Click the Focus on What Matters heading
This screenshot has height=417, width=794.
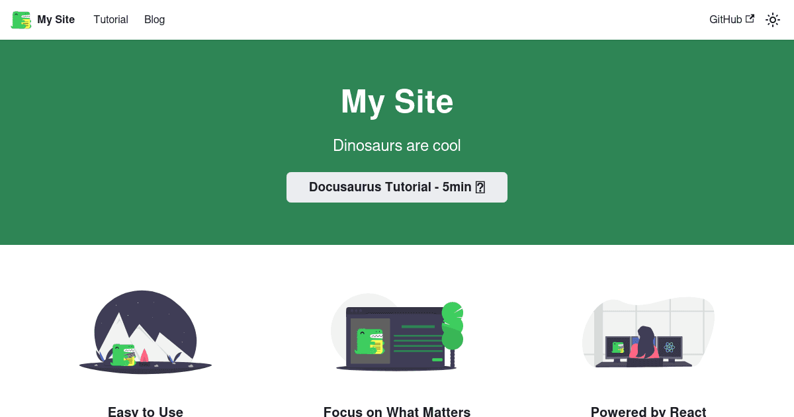pyautogui.click(x=397, y=412)
